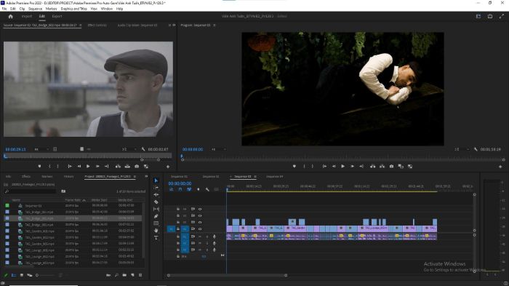Add marker in Source monitor
Image resolution: width=509 pixels, height=286 pixels.
click(x=39, y=167)
